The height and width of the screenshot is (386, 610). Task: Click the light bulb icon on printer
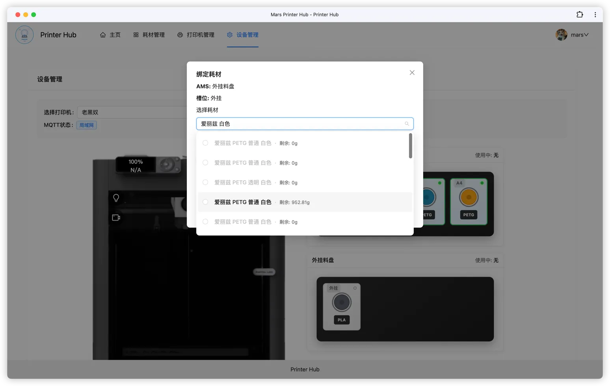(x=116, y=198)
